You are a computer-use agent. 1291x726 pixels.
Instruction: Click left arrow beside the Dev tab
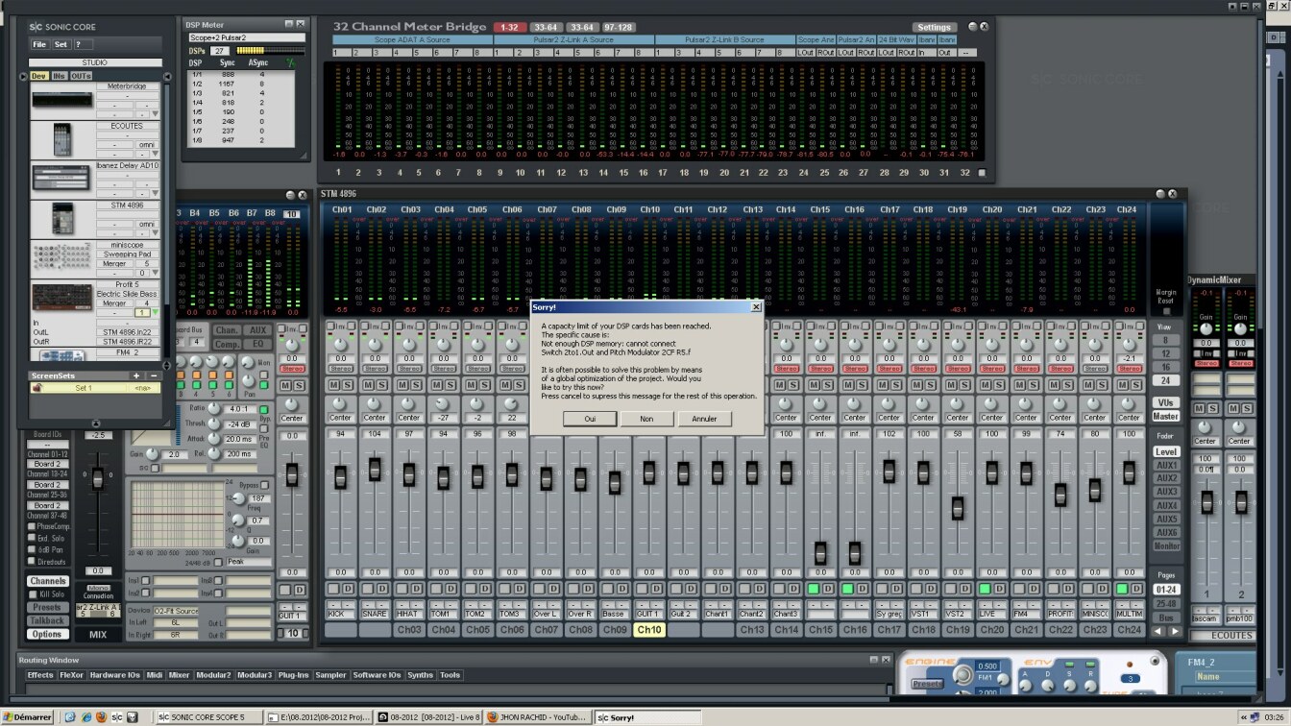pyautogui.click(x=24, y=76)
